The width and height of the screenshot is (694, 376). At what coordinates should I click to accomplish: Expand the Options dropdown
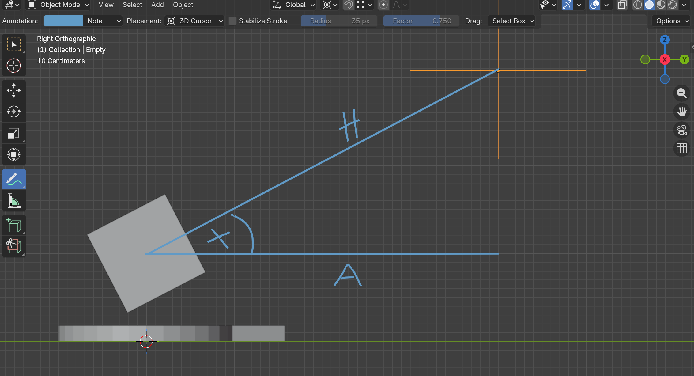tap(672, 21)
